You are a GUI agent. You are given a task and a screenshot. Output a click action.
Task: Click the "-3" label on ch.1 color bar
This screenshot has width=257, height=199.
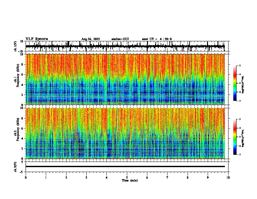239,65
